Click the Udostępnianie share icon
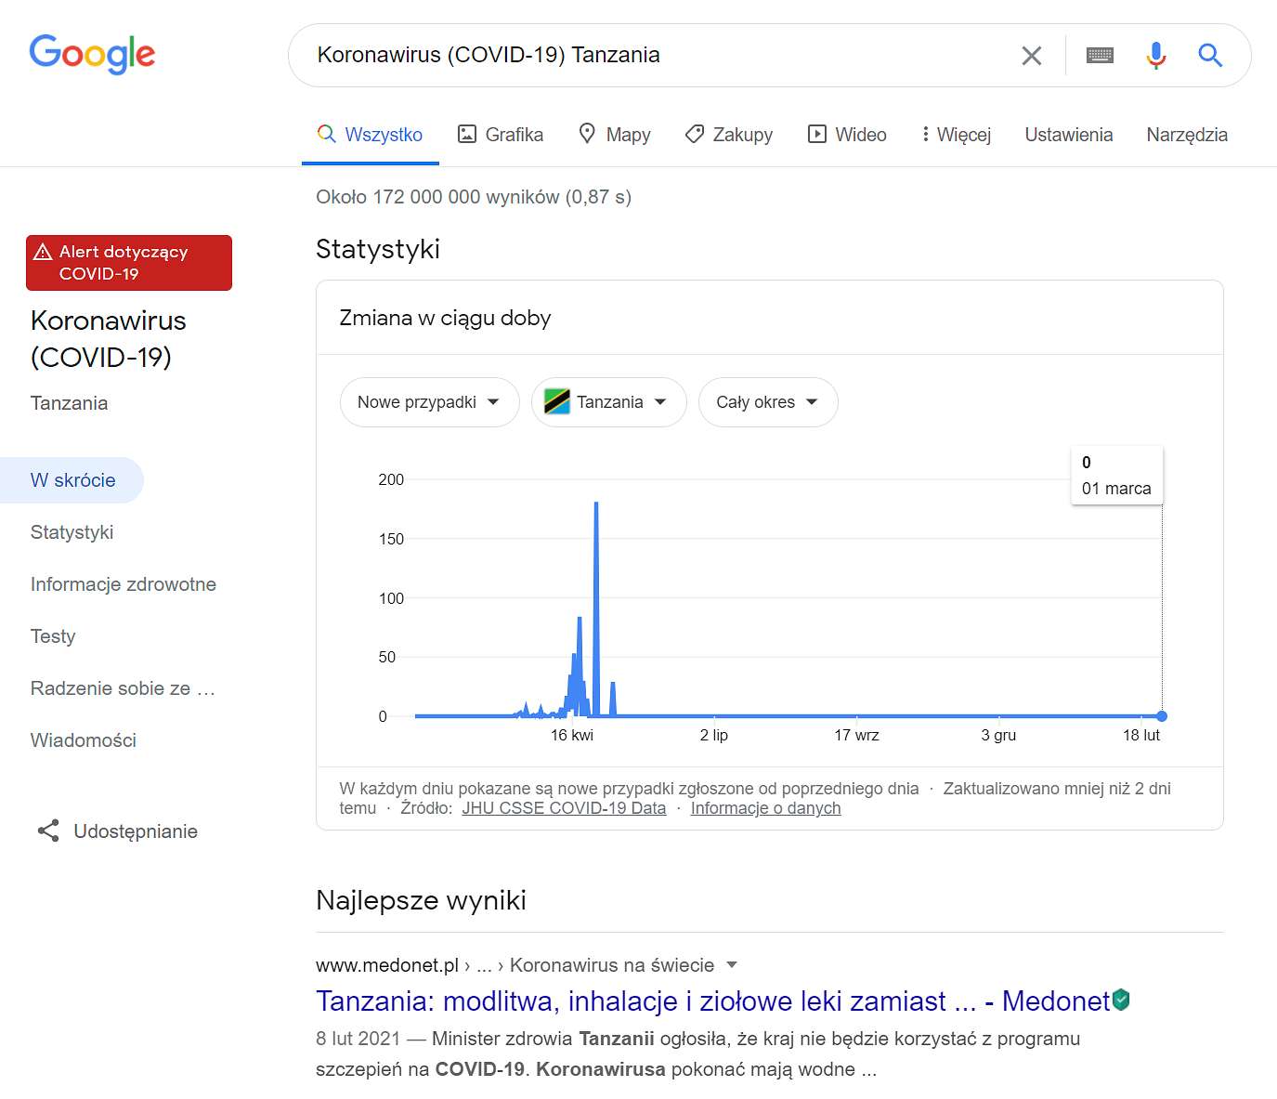Image resolution: width=1277 pixels, height=1099 pixels. click(48, 831)
